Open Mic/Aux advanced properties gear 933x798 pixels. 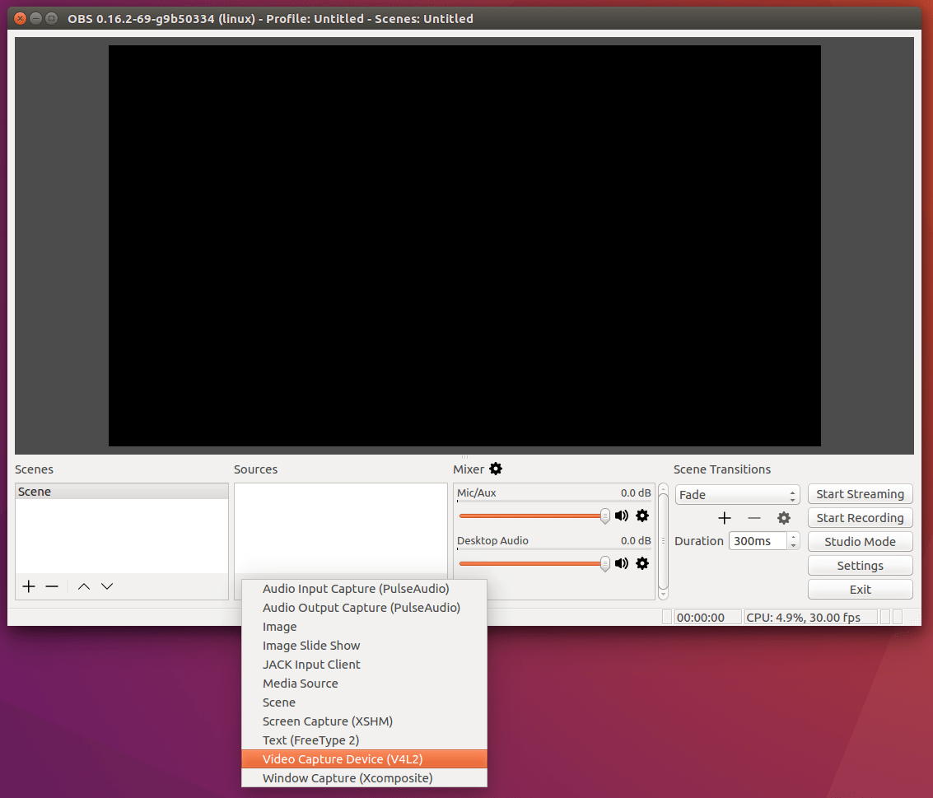642,516
